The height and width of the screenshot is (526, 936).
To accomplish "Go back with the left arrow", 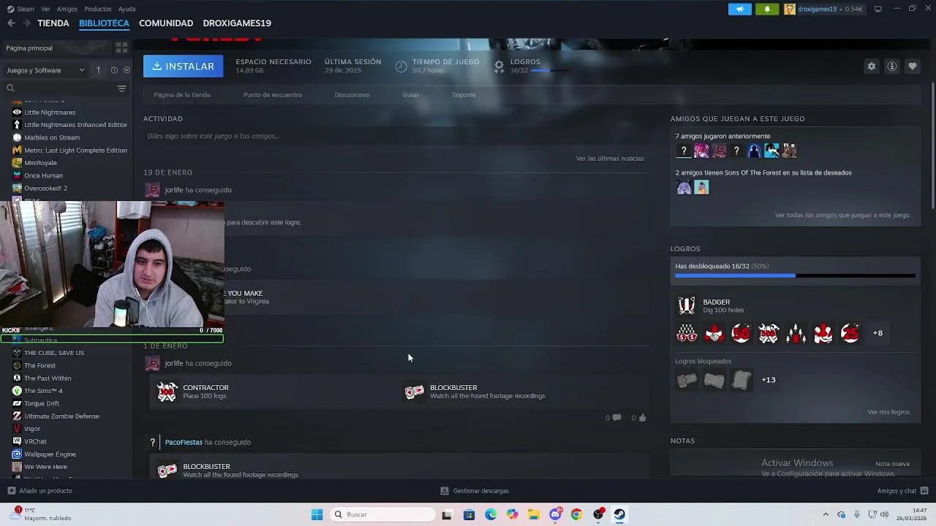I will [x=11, y=23].
